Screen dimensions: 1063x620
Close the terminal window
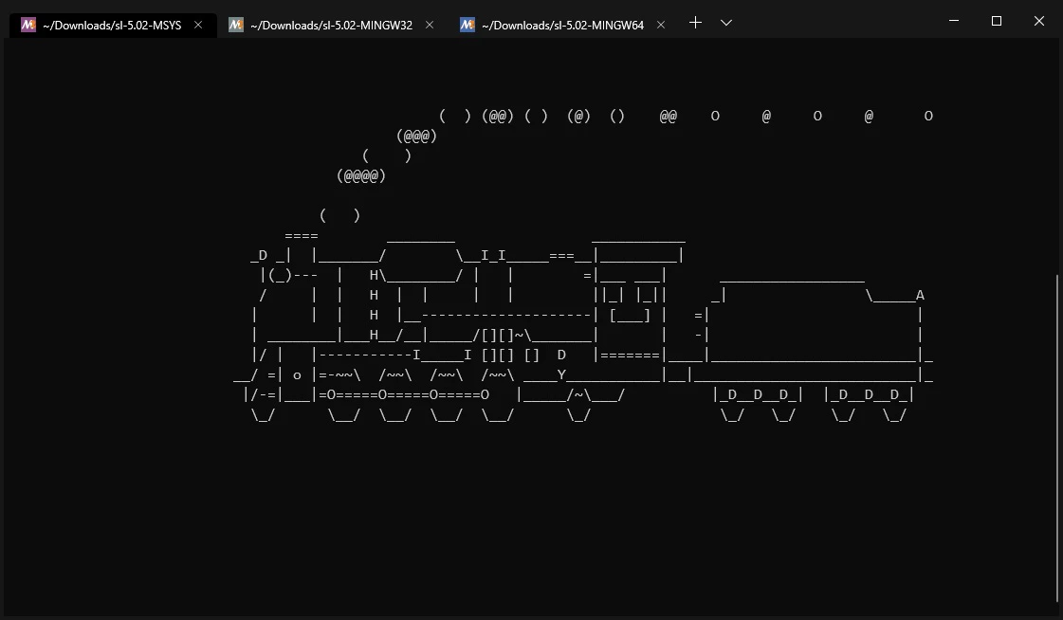tap(1038, 21)
